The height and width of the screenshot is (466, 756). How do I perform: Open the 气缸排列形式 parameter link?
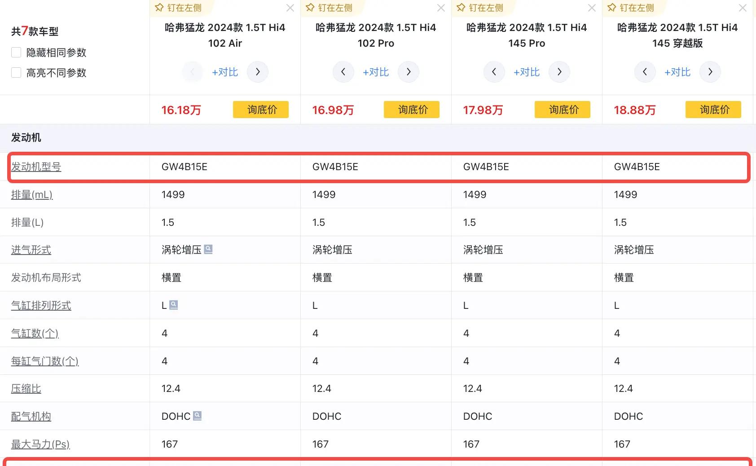[41, 305]
